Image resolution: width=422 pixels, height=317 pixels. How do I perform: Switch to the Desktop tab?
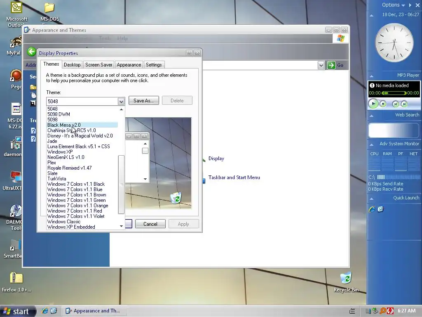[x=72, y=65]
